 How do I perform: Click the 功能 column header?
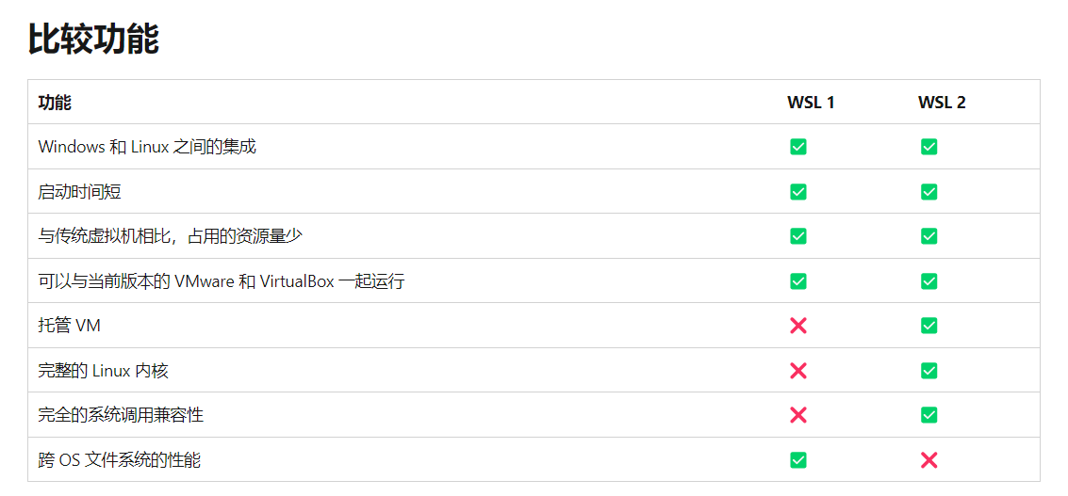(x=55, y=103)
